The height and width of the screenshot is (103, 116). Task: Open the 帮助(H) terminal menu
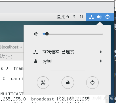click(x=6, y=56)
